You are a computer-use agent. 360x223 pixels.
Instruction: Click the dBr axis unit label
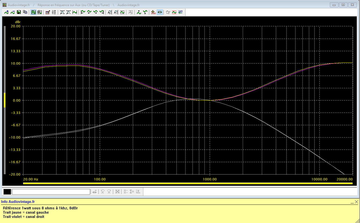tap(18, 22)
